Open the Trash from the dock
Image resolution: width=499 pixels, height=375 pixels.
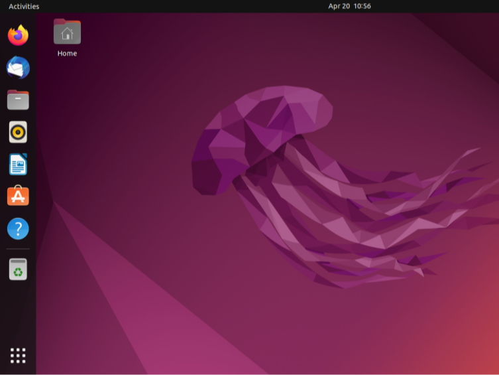[18, 269]
